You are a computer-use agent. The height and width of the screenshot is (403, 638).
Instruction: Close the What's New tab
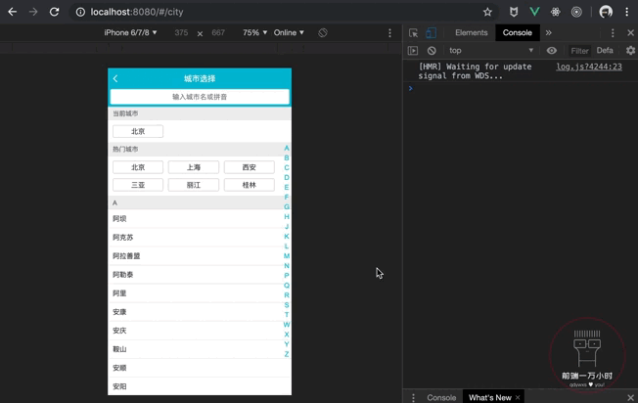tap(518, 397)
